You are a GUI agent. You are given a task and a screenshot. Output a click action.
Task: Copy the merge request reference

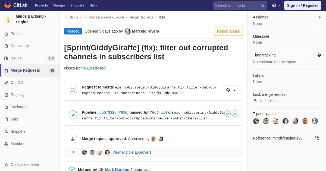317,138
